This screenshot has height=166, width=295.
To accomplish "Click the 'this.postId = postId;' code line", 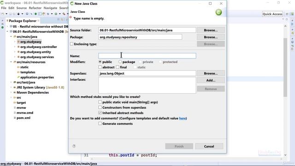I will point(133,155).
